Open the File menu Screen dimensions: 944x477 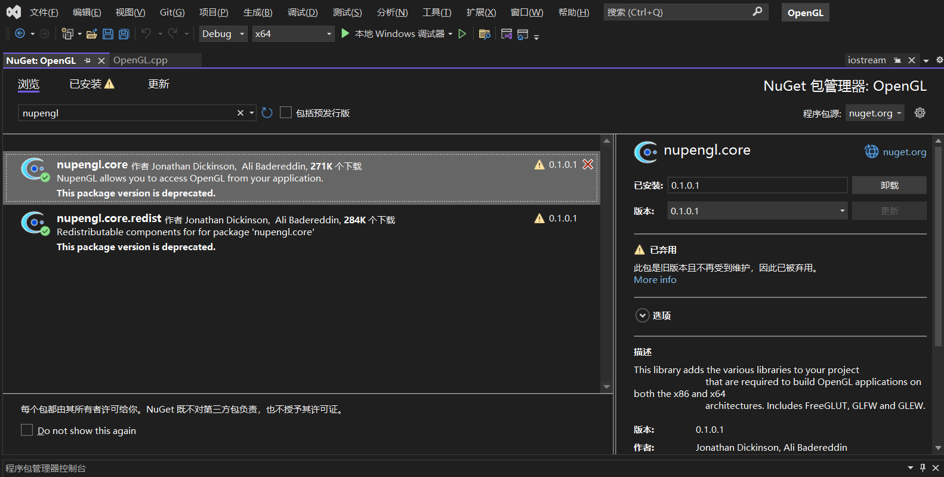(x=44, y=13)
